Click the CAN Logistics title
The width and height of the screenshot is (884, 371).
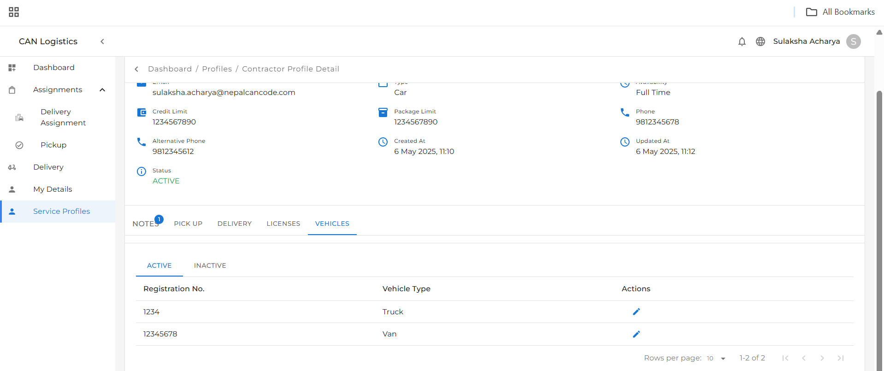click(48, 41)
